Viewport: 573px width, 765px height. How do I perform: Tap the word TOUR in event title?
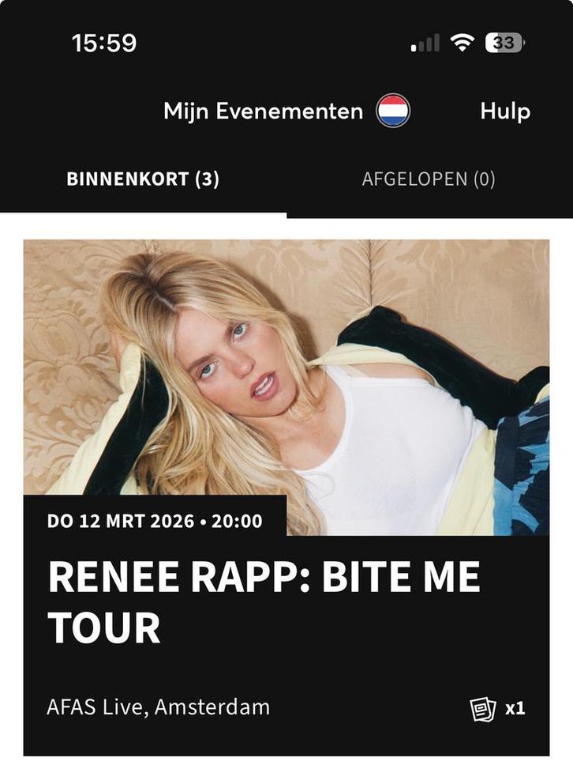pyautogui.click(x=104, y=628)
